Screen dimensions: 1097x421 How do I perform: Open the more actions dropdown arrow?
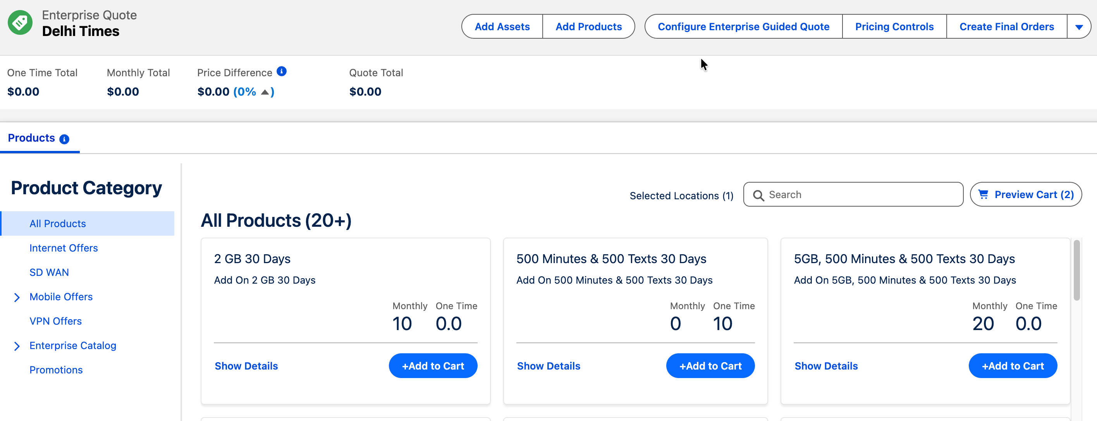point(1079,27)
